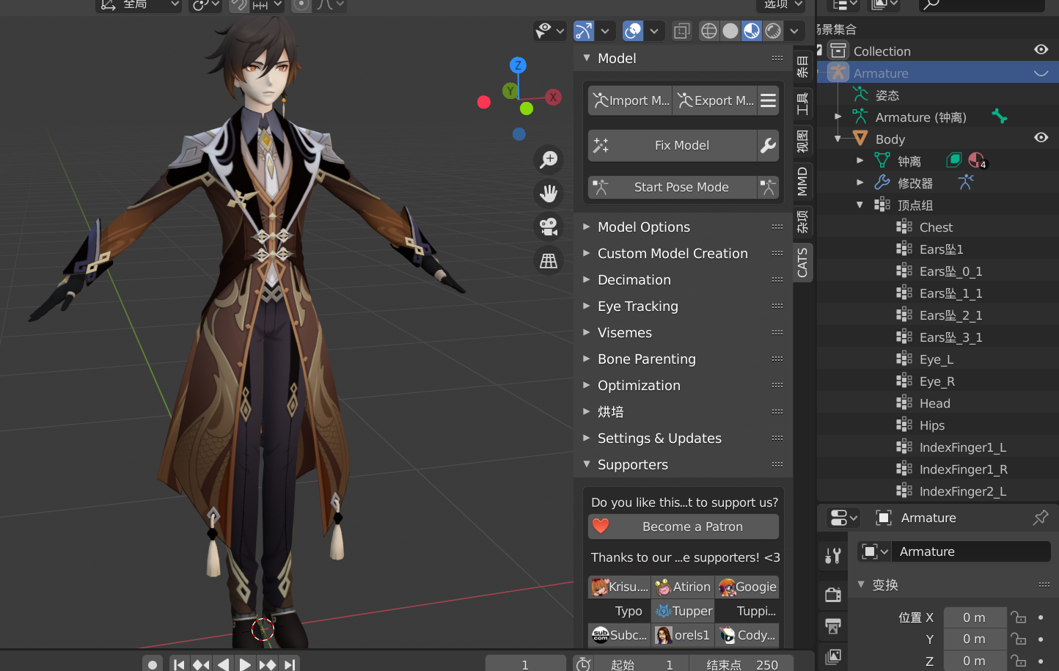Select the Chest vertex group
1059x671 pixels.
(x=936, y=227)
